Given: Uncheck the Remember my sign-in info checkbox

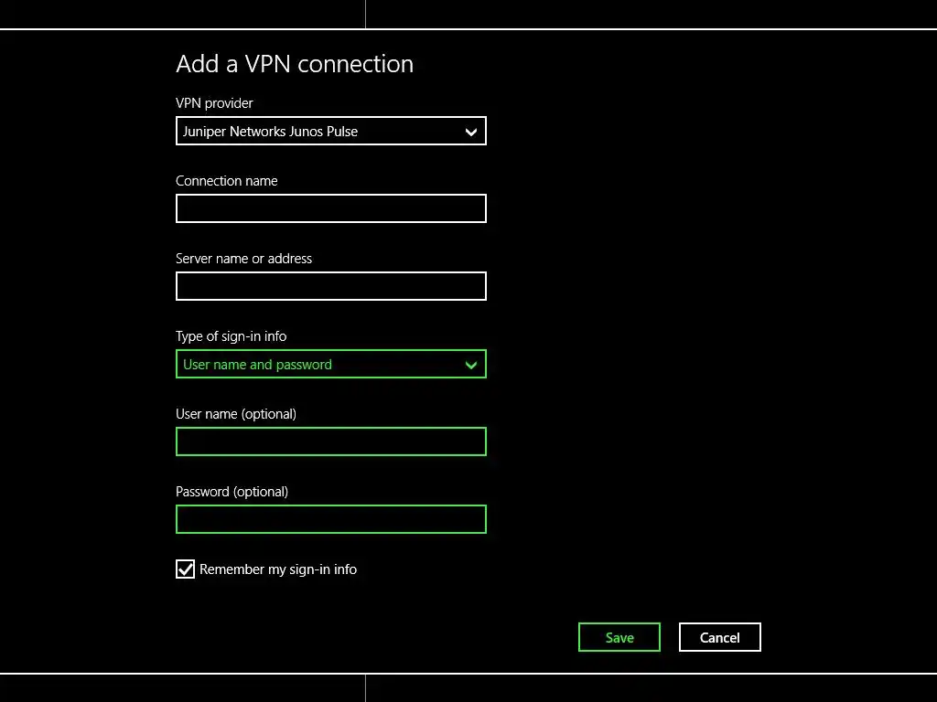Looking at the screenshot, I should [x=186, y=569].
